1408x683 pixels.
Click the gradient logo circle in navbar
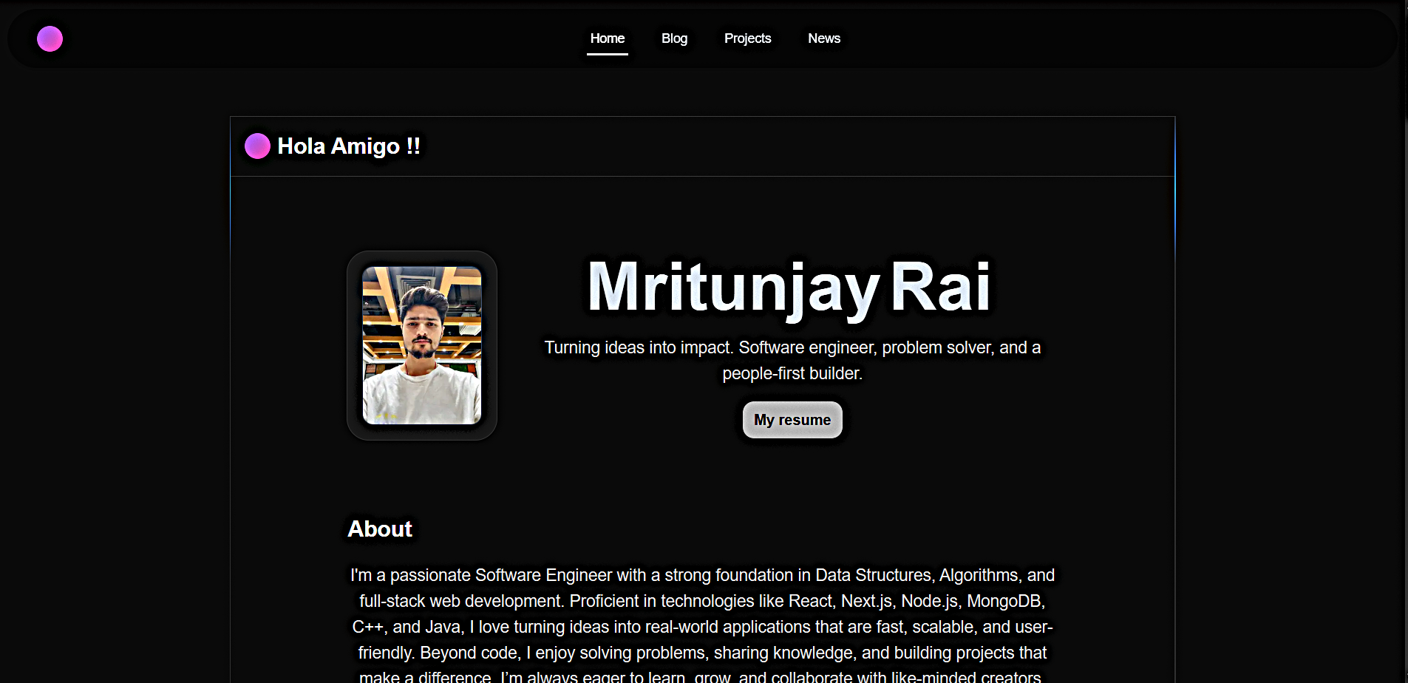click(49, 38)
